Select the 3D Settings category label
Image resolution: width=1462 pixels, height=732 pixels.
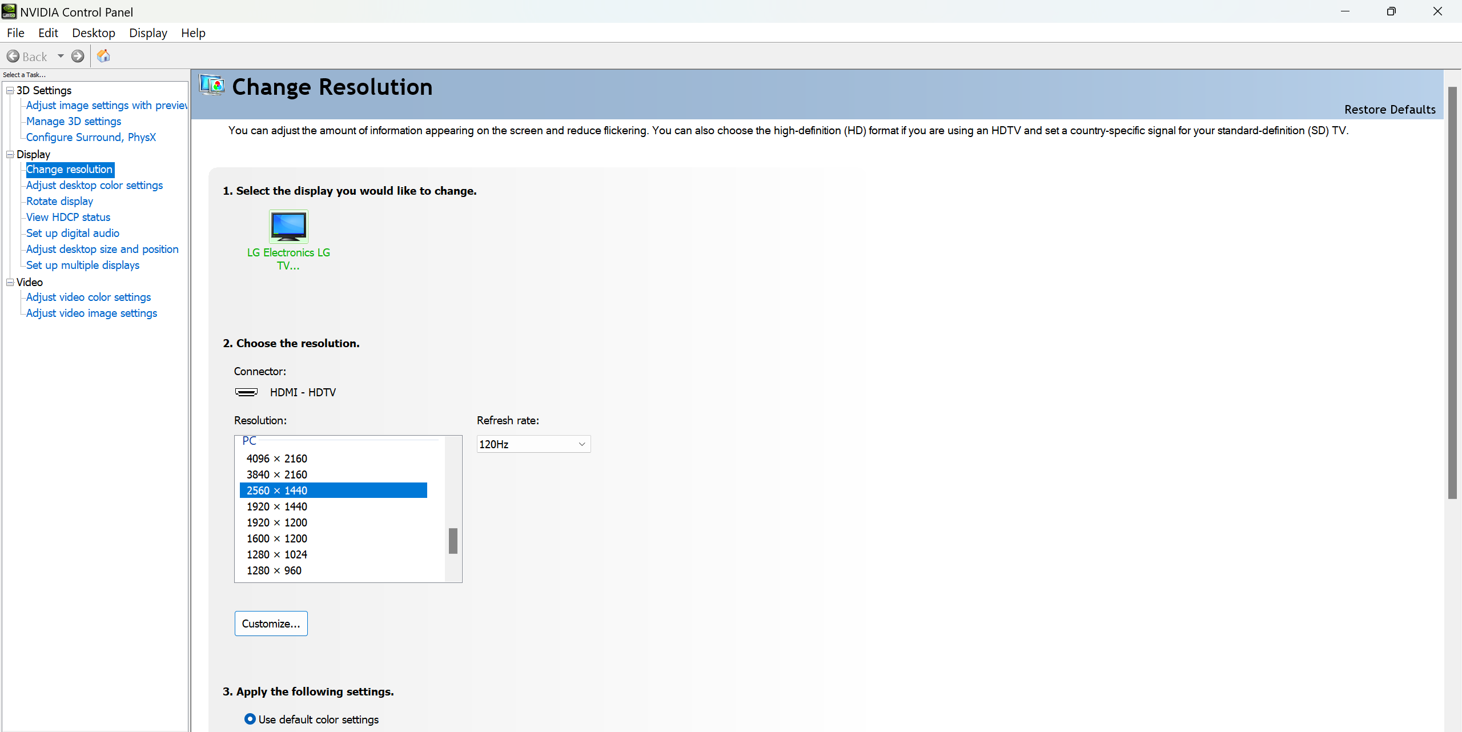click(44, 90)
